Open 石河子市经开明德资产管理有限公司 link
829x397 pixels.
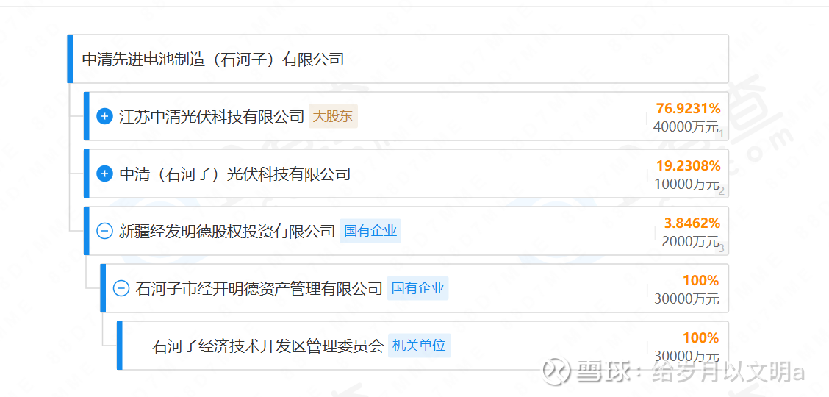click(x=259, y=288)
